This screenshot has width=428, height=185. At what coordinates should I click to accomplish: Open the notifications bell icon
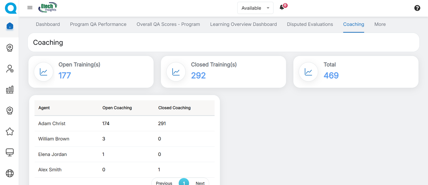point(282,7)
